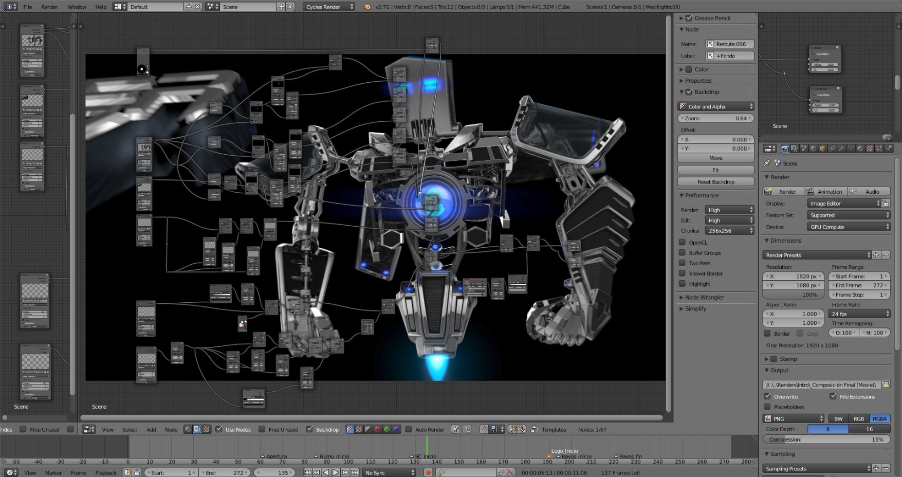902x477 pixels.
Task: Open the File menu
Action: pos(28,7)
